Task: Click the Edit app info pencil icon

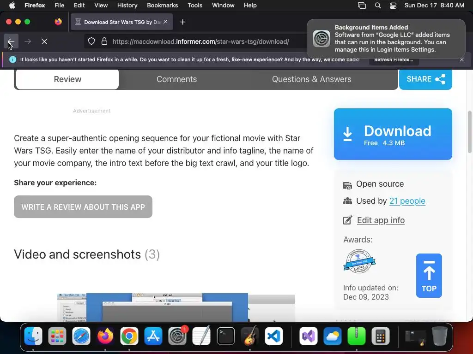Action: (347, 220)
